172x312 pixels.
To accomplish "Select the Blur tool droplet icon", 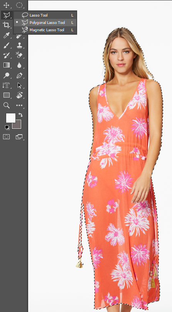I will [19, 65].
